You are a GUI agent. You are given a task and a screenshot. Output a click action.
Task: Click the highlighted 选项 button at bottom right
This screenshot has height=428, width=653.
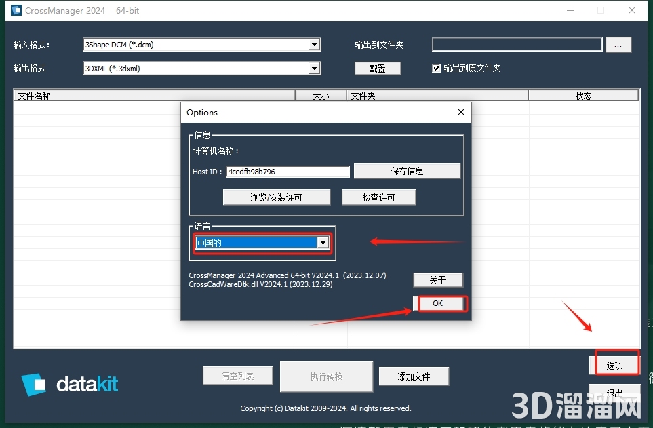[614, 364]
